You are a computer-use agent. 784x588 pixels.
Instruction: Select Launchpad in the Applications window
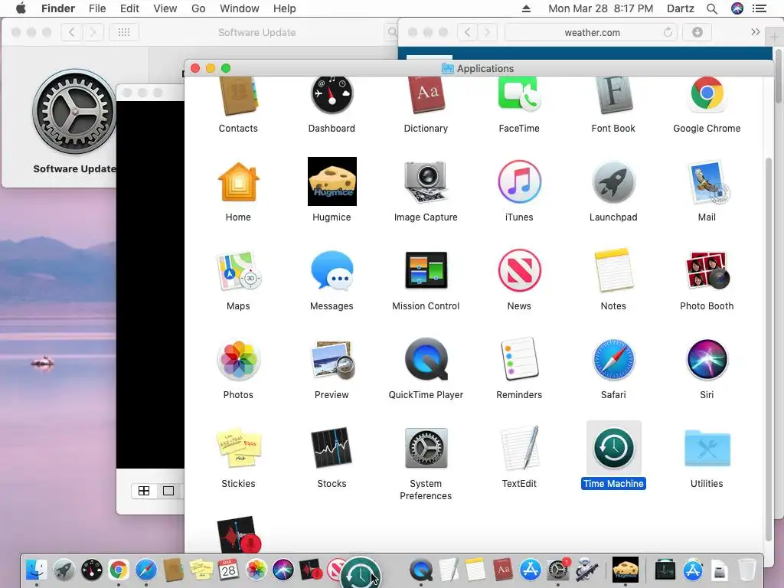coord(613,181)
